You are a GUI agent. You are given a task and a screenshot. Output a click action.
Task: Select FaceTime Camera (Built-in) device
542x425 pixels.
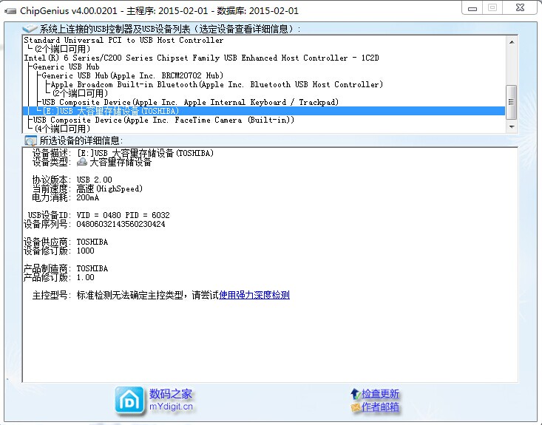(x=163, y=120)
